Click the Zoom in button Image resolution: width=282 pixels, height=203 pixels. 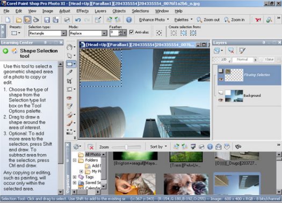coord(234,20)
